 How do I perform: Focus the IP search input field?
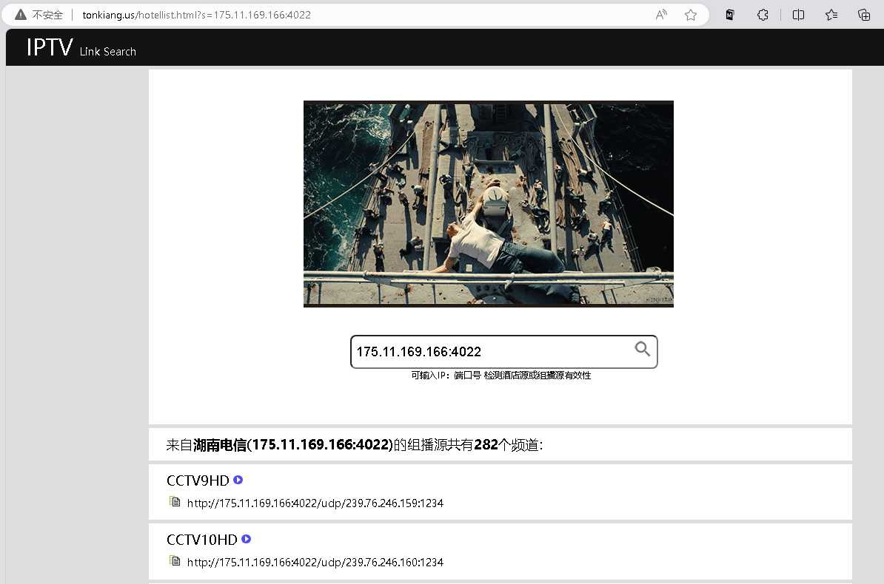click(x=504, y=352)
